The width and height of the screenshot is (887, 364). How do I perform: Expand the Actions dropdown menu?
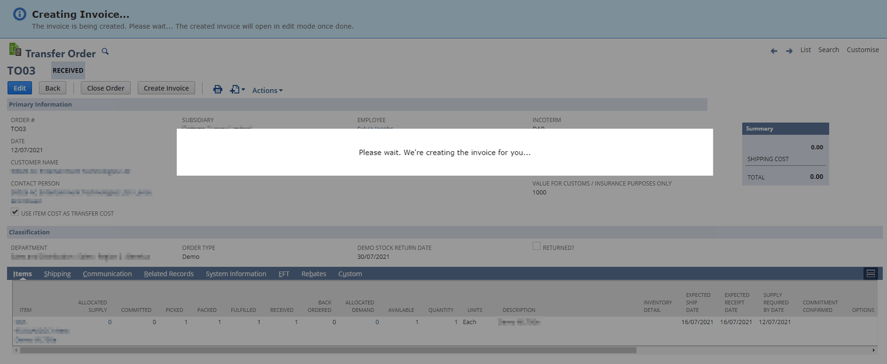click(267, 90)
